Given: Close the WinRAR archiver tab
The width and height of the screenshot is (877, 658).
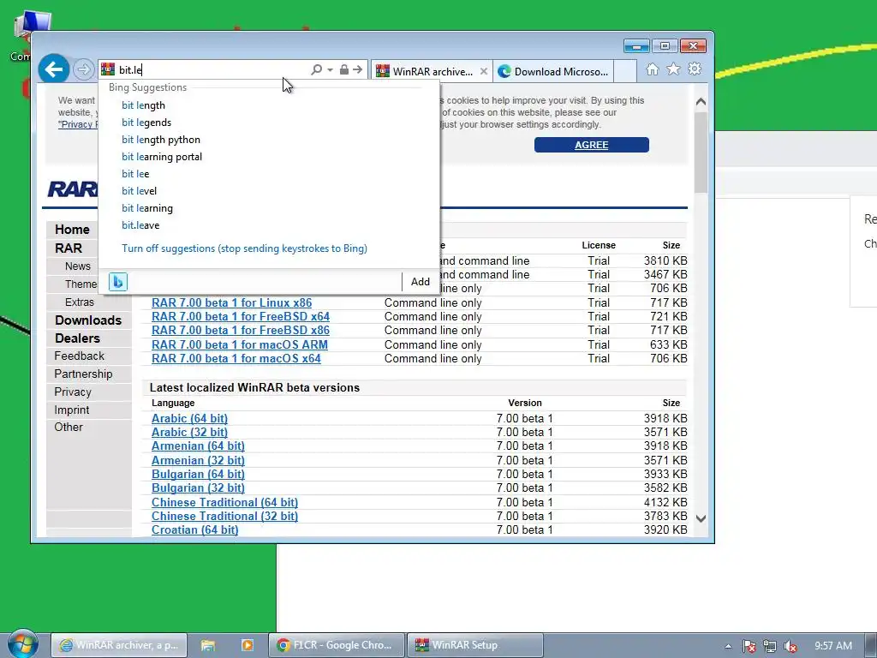Looking at the screenshot, I should click(484, 71).
